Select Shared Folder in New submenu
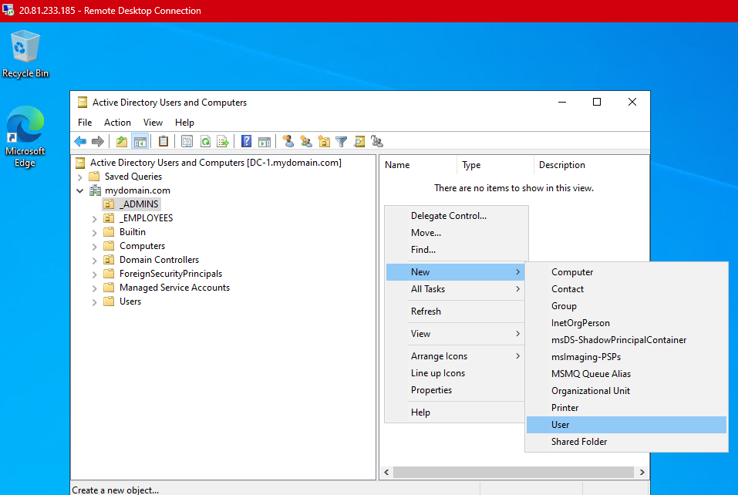 point(626,441)
